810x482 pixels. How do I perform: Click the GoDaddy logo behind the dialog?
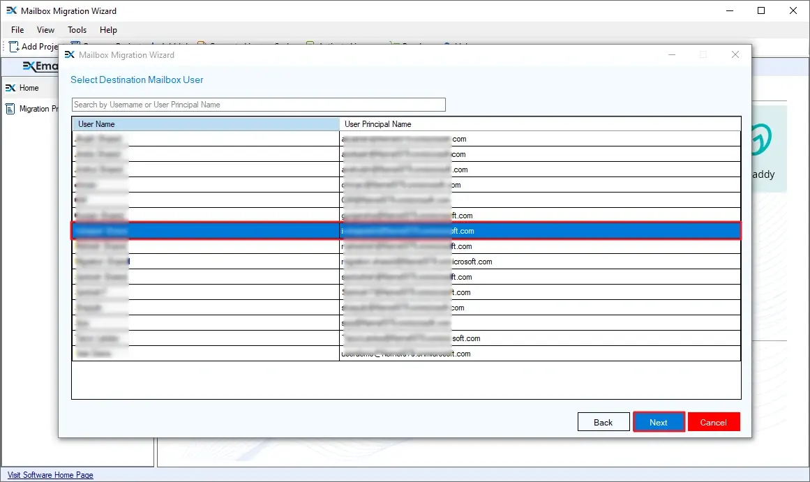(762, 142)
